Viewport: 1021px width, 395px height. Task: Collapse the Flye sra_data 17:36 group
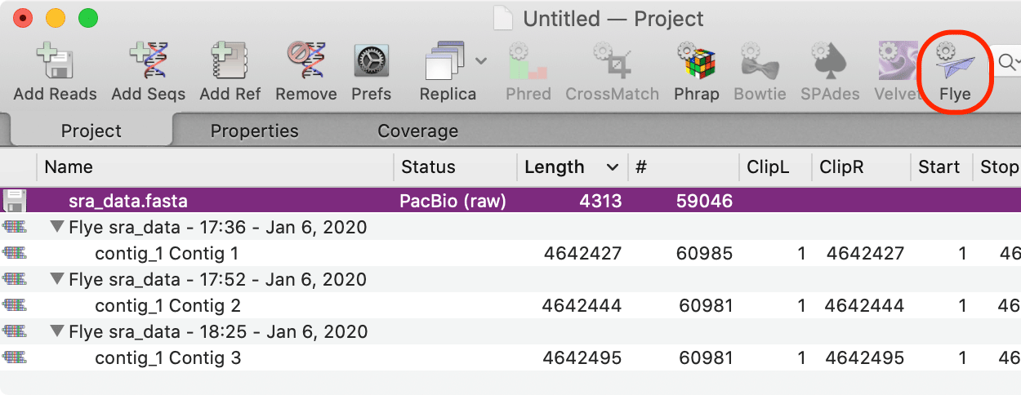(57, 227)
